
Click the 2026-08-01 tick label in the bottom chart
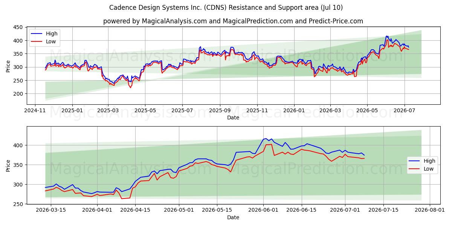pos(430,210)
